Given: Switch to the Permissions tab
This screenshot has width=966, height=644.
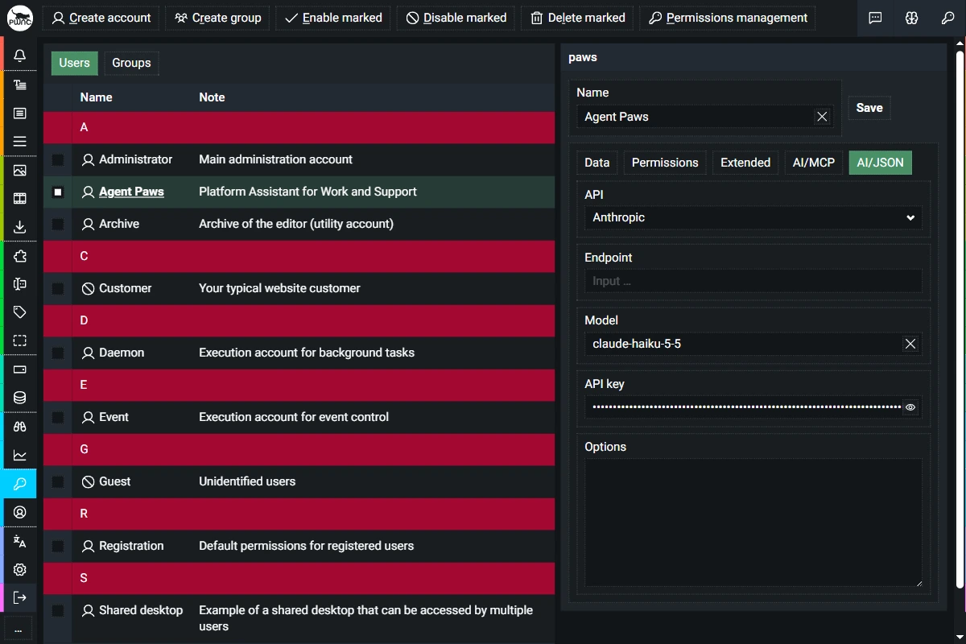Looking at the screenshot, I should coord(665,163).
